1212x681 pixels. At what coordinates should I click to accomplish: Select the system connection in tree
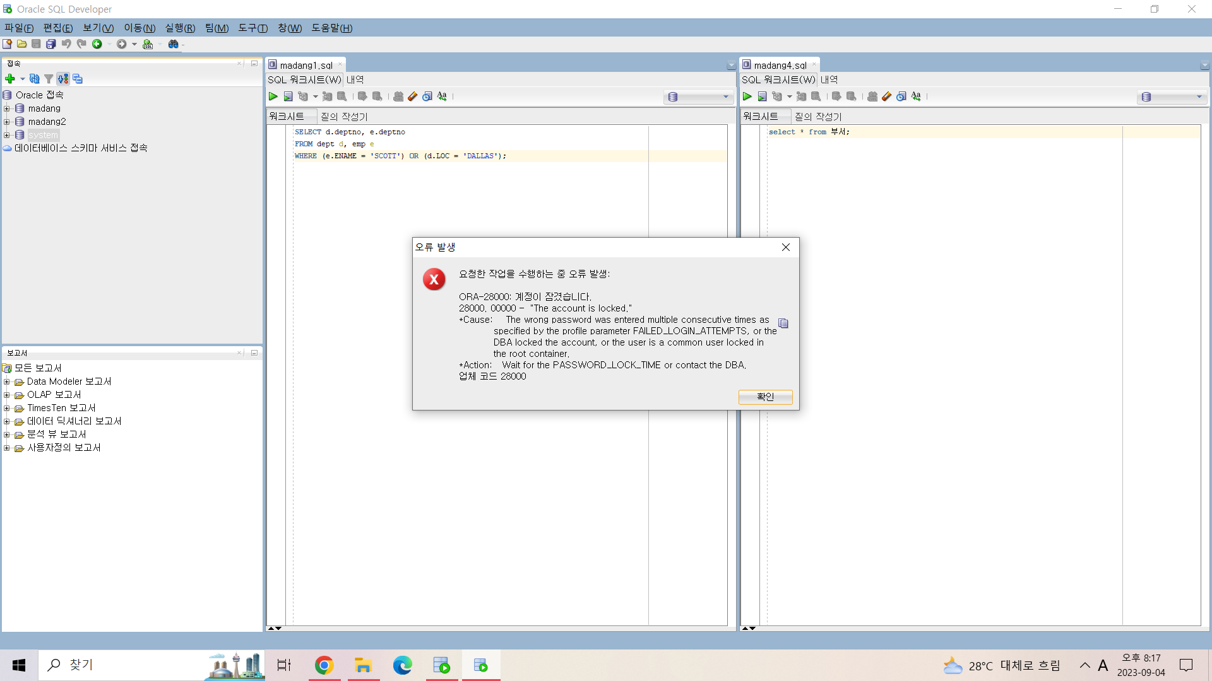pos(43,135)
